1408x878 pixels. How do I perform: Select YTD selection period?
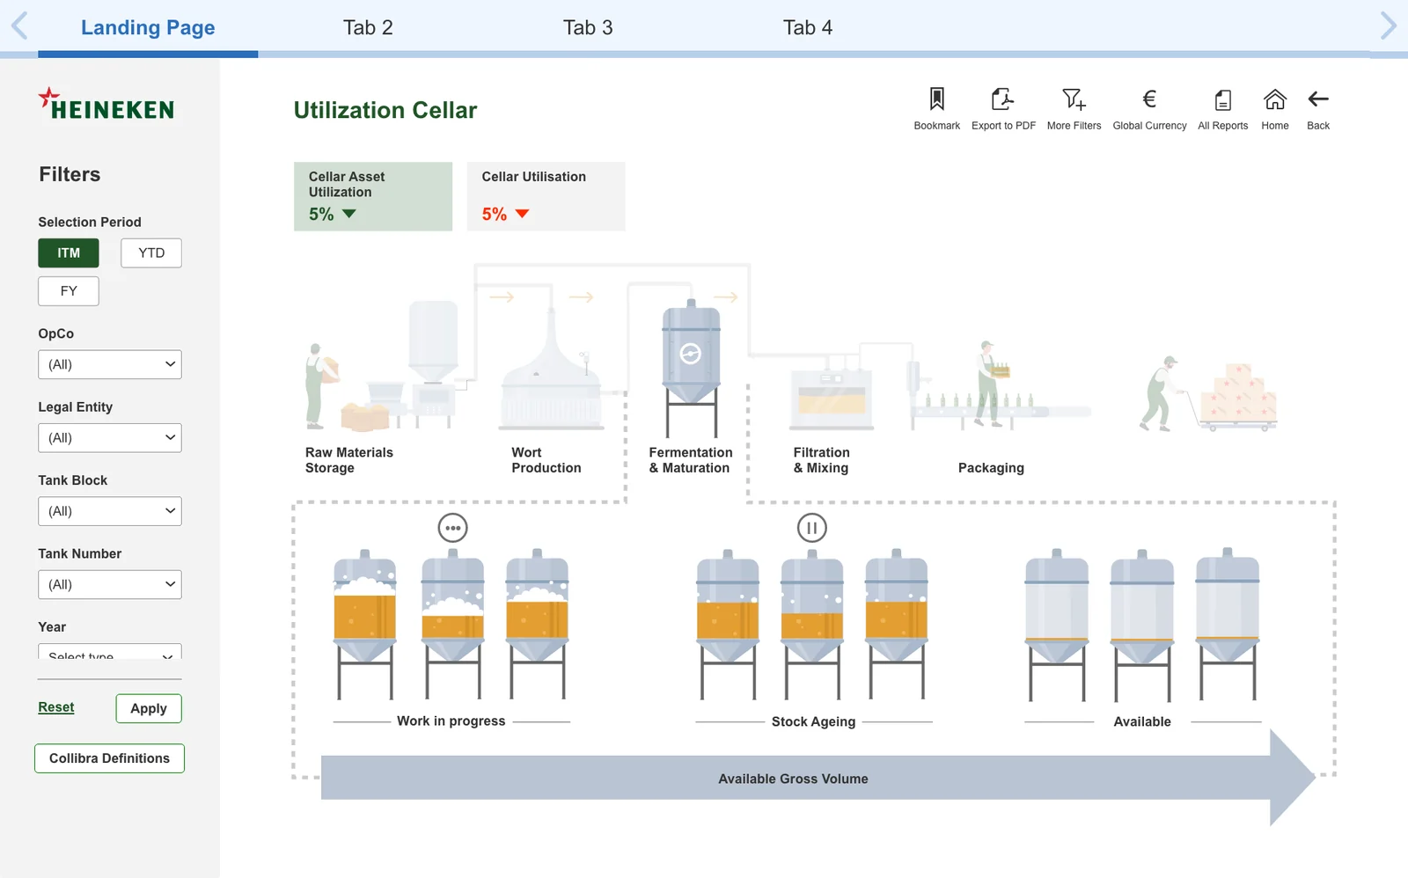151,253
